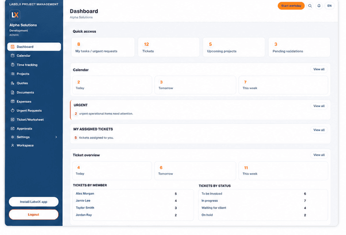Open My tasks / urgent requests card
Viewport: 346px width, 235px height.
coord(103,47)
